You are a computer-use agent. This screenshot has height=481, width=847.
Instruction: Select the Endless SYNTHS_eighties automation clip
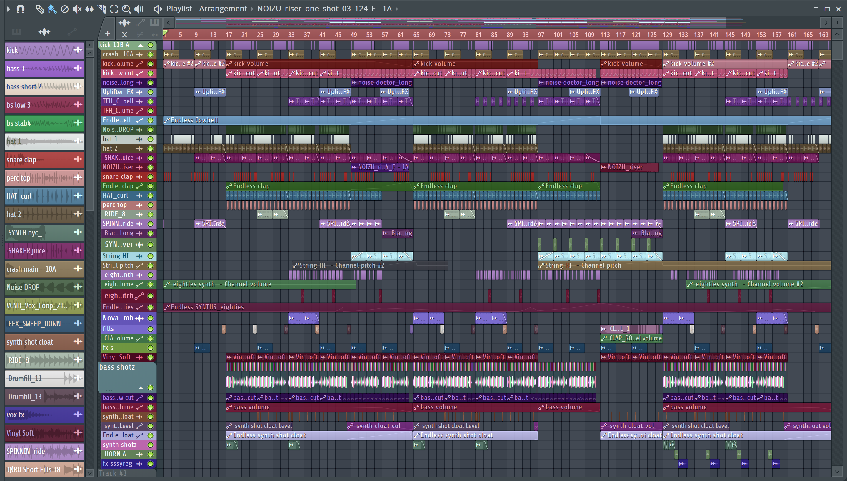(497, 307)
